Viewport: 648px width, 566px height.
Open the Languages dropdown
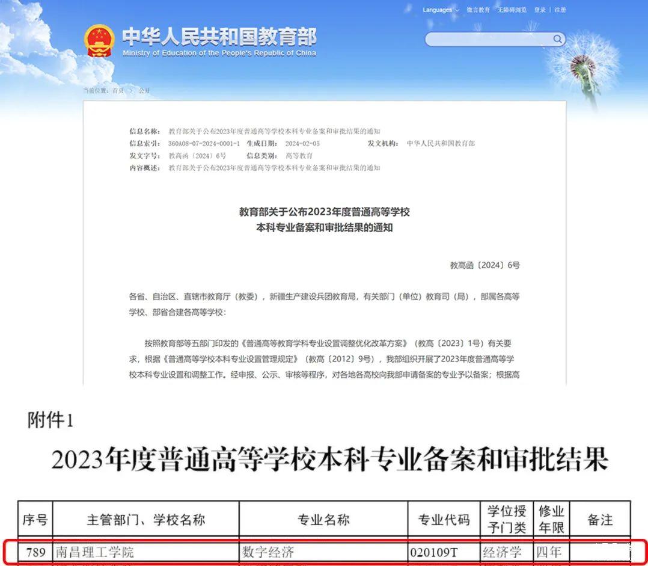pyautogui.click(x=441, y=10)
